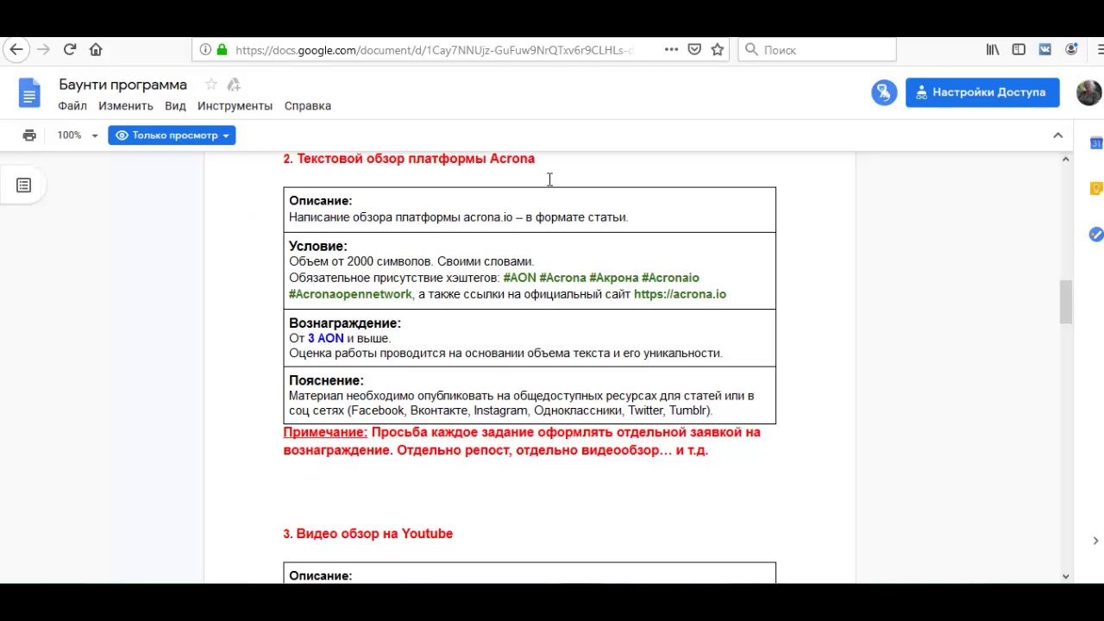Open the Справка menu
The width and height of the screenshot is (1104, 621).
tap(308, 106)
